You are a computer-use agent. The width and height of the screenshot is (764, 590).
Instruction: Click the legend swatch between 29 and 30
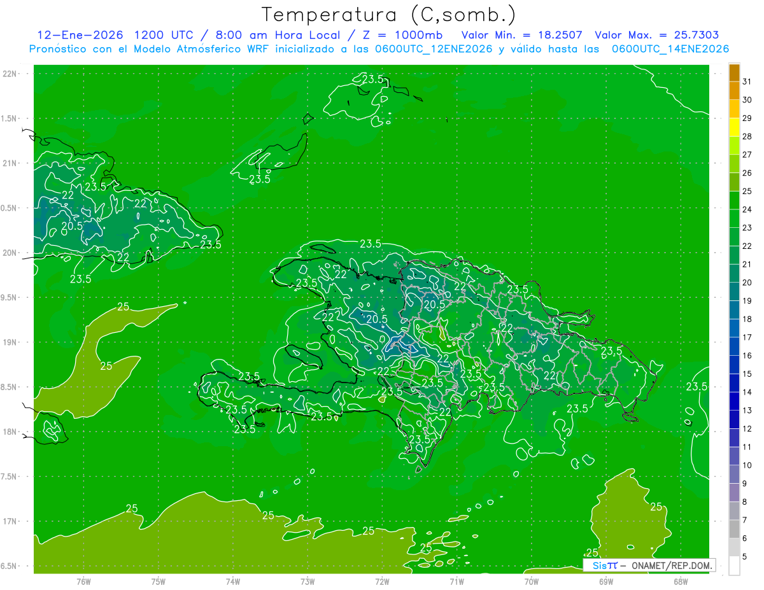pos(734,109)
